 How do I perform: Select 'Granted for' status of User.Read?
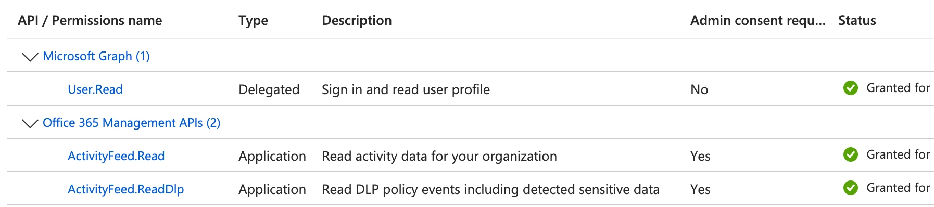click(898, 88)
